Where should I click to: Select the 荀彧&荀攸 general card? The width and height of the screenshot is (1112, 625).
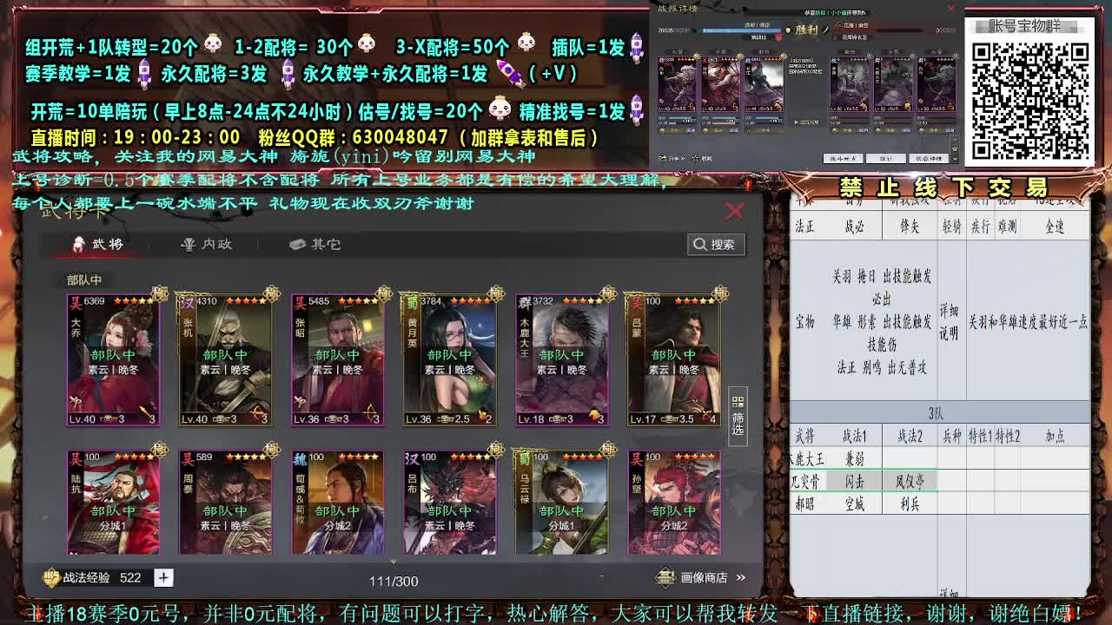pyautogui.click(x=337, y=502)
